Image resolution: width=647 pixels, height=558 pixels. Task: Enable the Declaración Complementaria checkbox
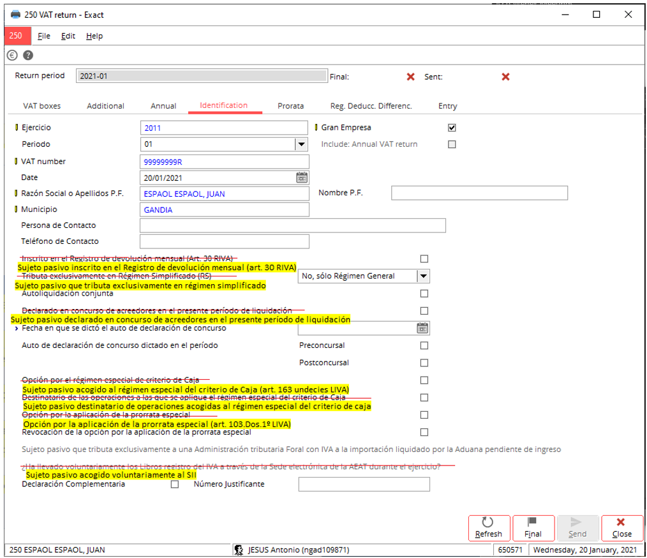(x=175, y=484)
